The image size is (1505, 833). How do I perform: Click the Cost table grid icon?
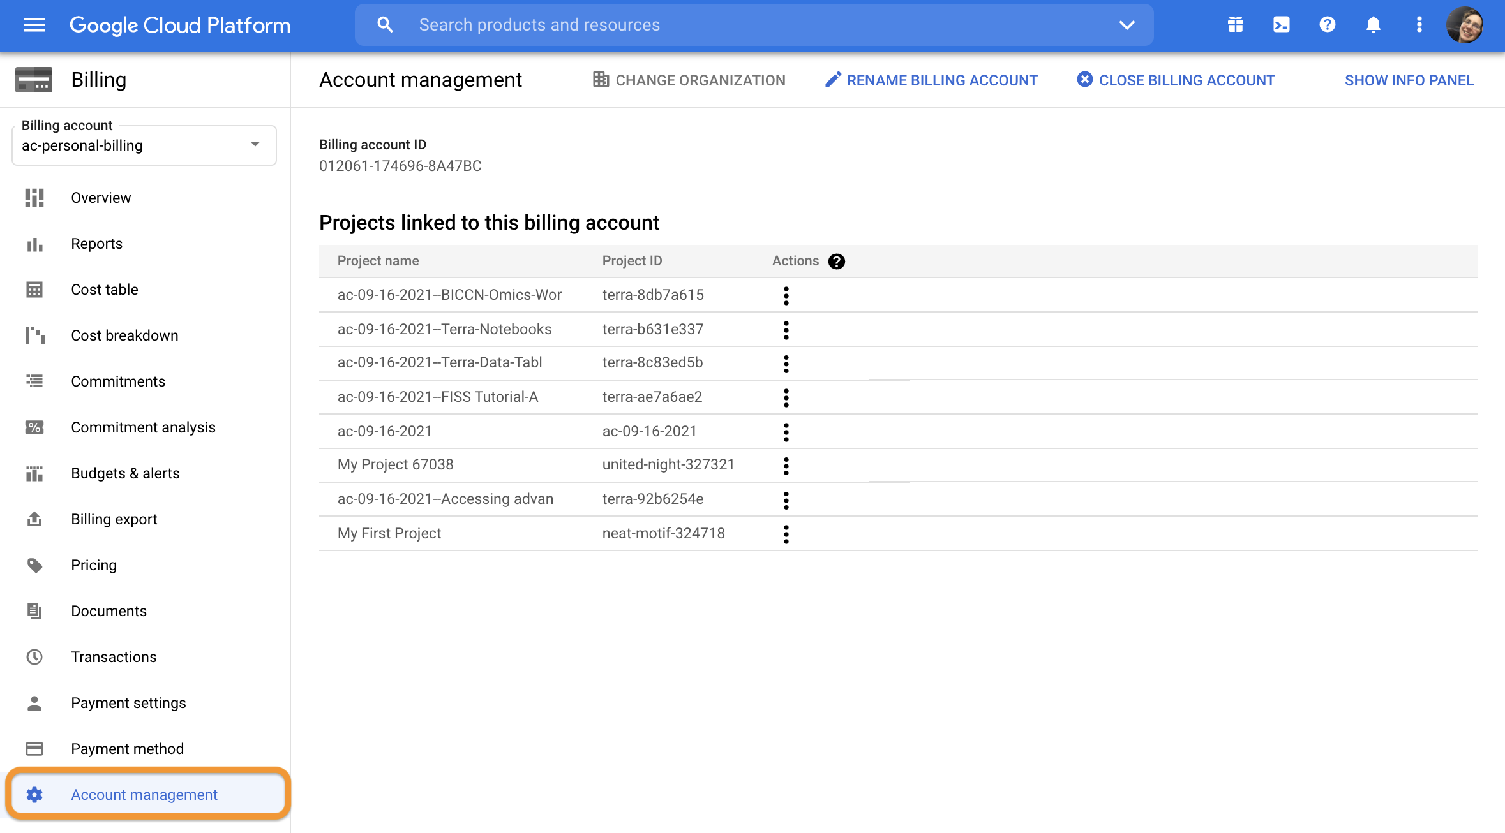pyautogui.click(x=34, y=290)
